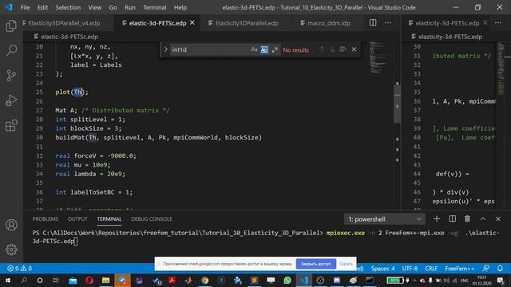Image resolution: width=511 pixels, height=287 pixels.
Task: Switch to the PROBLEMS panel tab
Action: [x=46, y=219]
